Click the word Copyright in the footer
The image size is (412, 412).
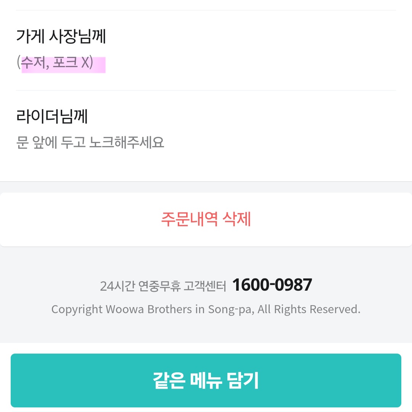[77, 309]
